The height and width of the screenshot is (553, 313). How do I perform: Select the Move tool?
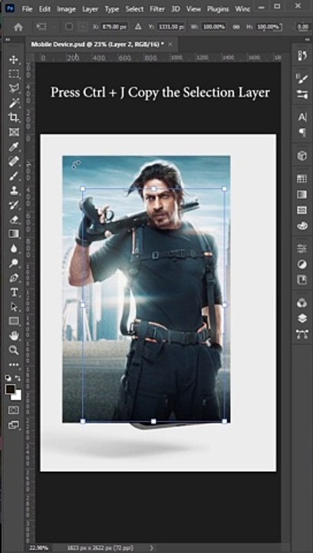pyautogui.click(x=14, y=60)
